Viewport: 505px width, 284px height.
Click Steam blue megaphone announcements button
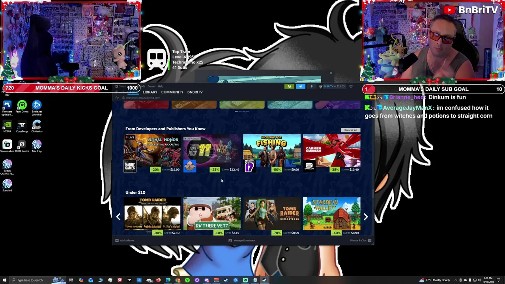[x=301, y=86]
